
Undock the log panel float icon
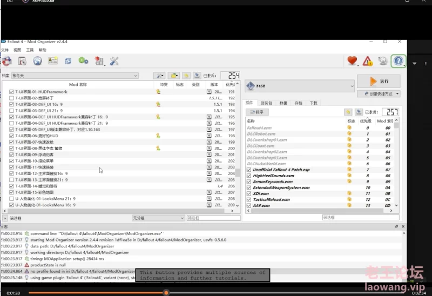point(396,226)
